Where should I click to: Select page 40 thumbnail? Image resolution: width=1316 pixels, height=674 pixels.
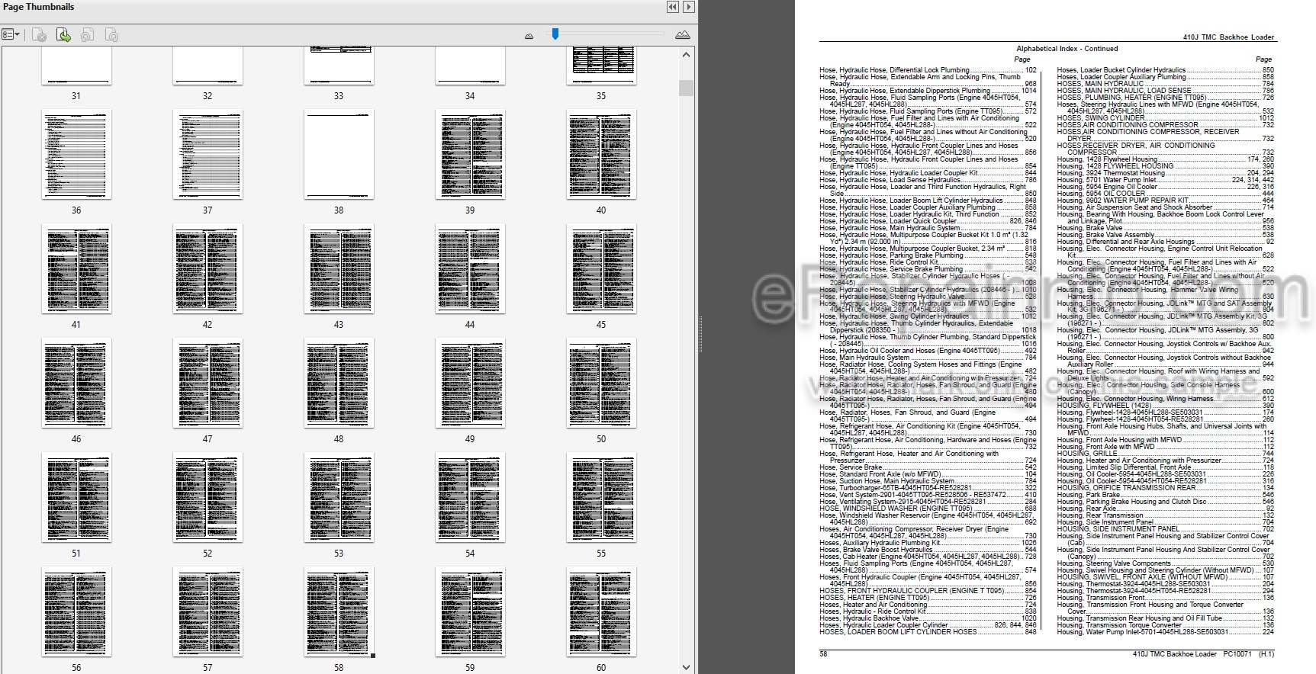(601, 155)
